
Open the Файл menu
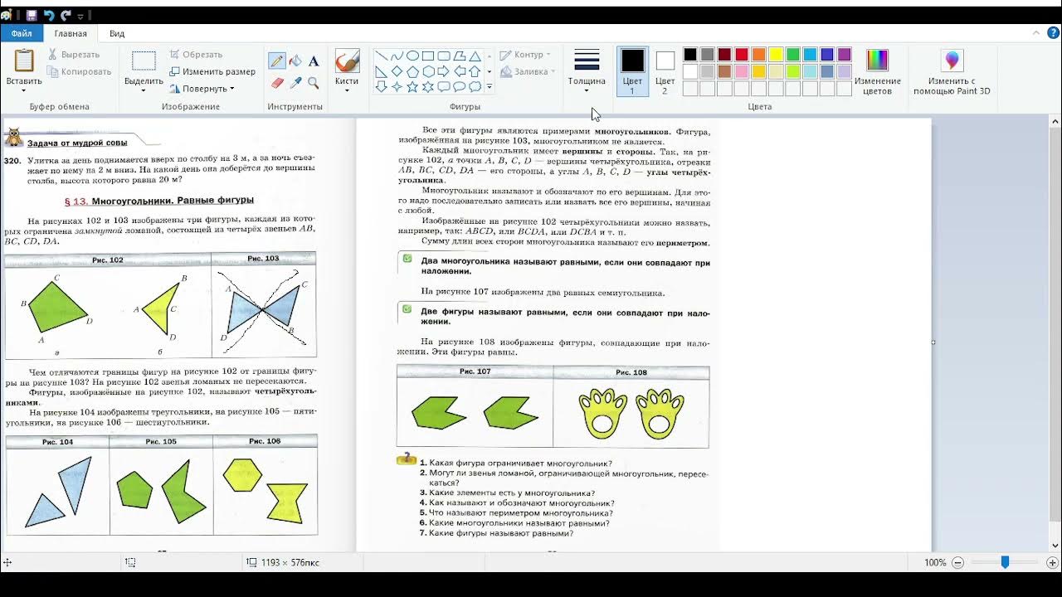(x=22, y=33)
